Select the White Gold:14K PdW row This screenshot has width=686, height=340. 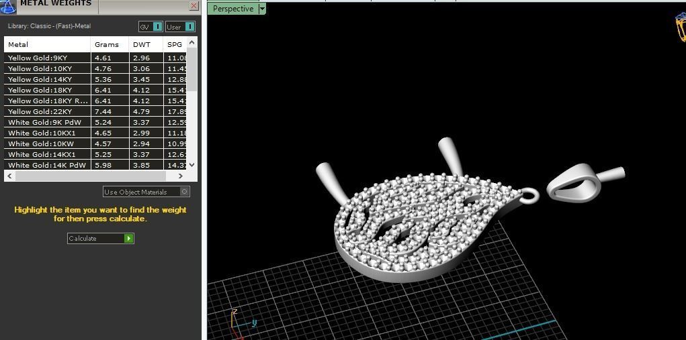point(95,165)
